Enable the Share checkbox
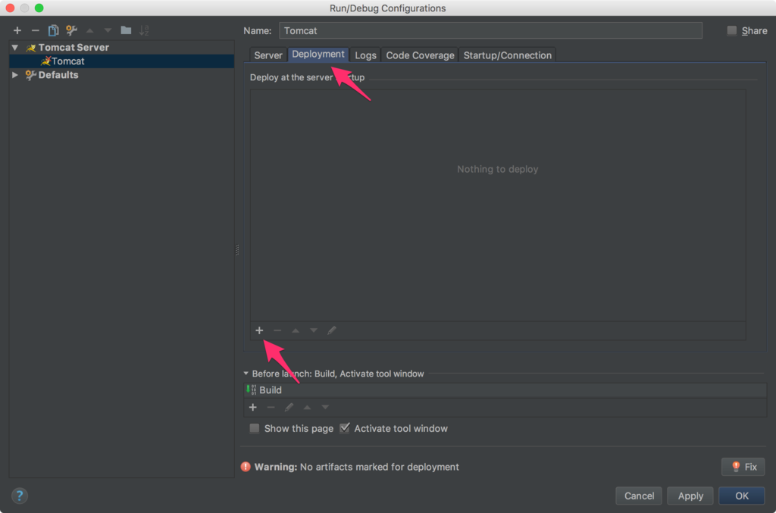The width and height of the screenshot is (776, 513). (732, 30)
